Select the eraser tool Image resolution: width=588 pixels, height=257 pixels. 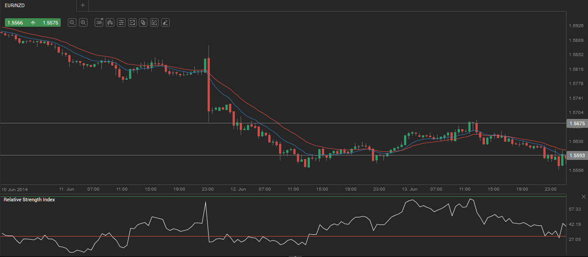pyautogui.click(x=165, y=22)
